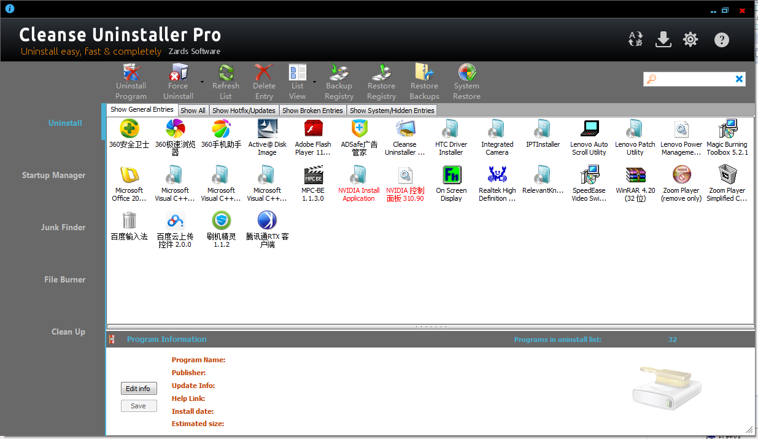Select the Integrated Camera entry

point(497,138)
